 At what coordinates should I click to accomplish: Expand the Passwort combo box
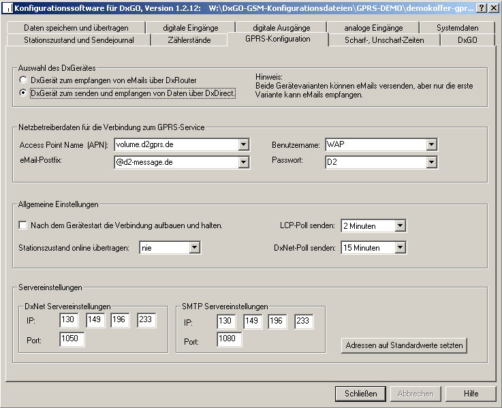430,162
